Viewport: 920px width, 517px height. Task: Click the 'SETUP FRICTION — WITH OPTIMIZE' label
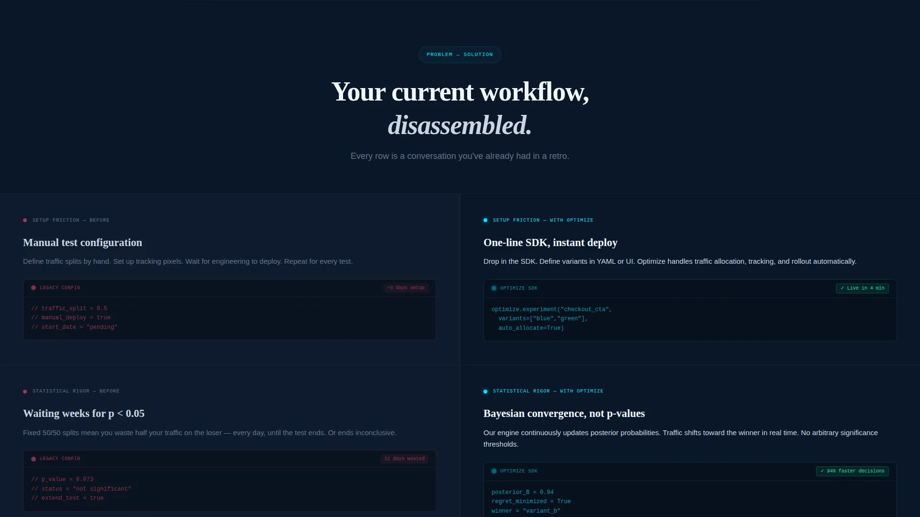[x=543, y=220]
